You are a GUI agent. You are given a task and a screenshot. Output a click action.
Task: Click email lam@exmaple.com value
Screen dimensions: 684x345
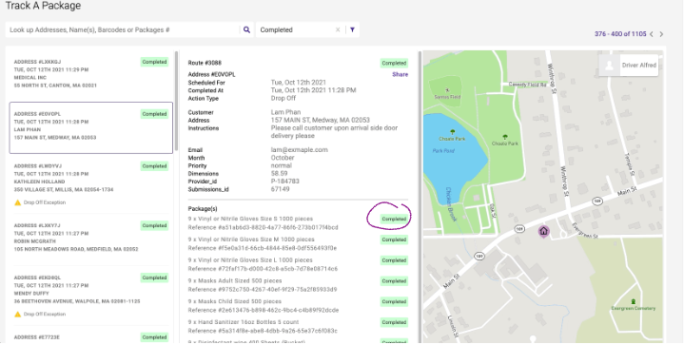[x=300, y=150]
